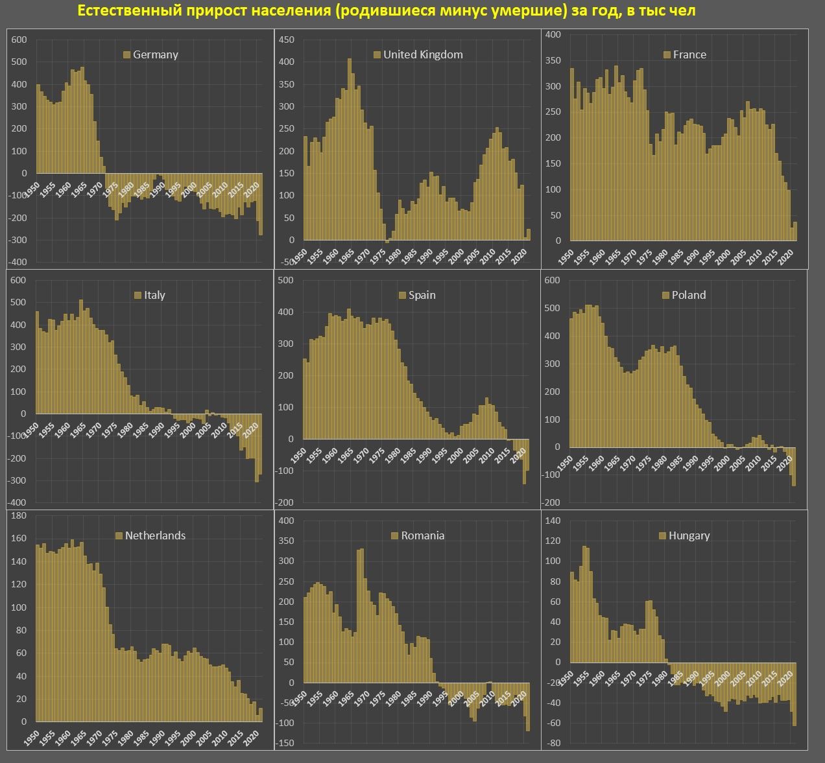Select the Hungary legend color swatch
Screen dimensions: 825x763
point(662,536)
